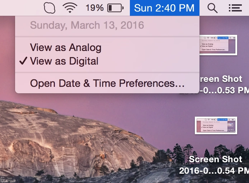The image size is (249, 183).
Task: Click the Sunday, March 13, 2016 date header
Action: (x=87, y=25)
